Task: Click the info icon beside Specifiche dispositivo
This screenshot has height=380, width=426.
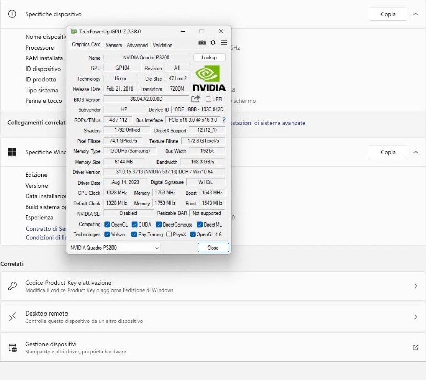Action: pyautogui.click(x=12, y=14)
